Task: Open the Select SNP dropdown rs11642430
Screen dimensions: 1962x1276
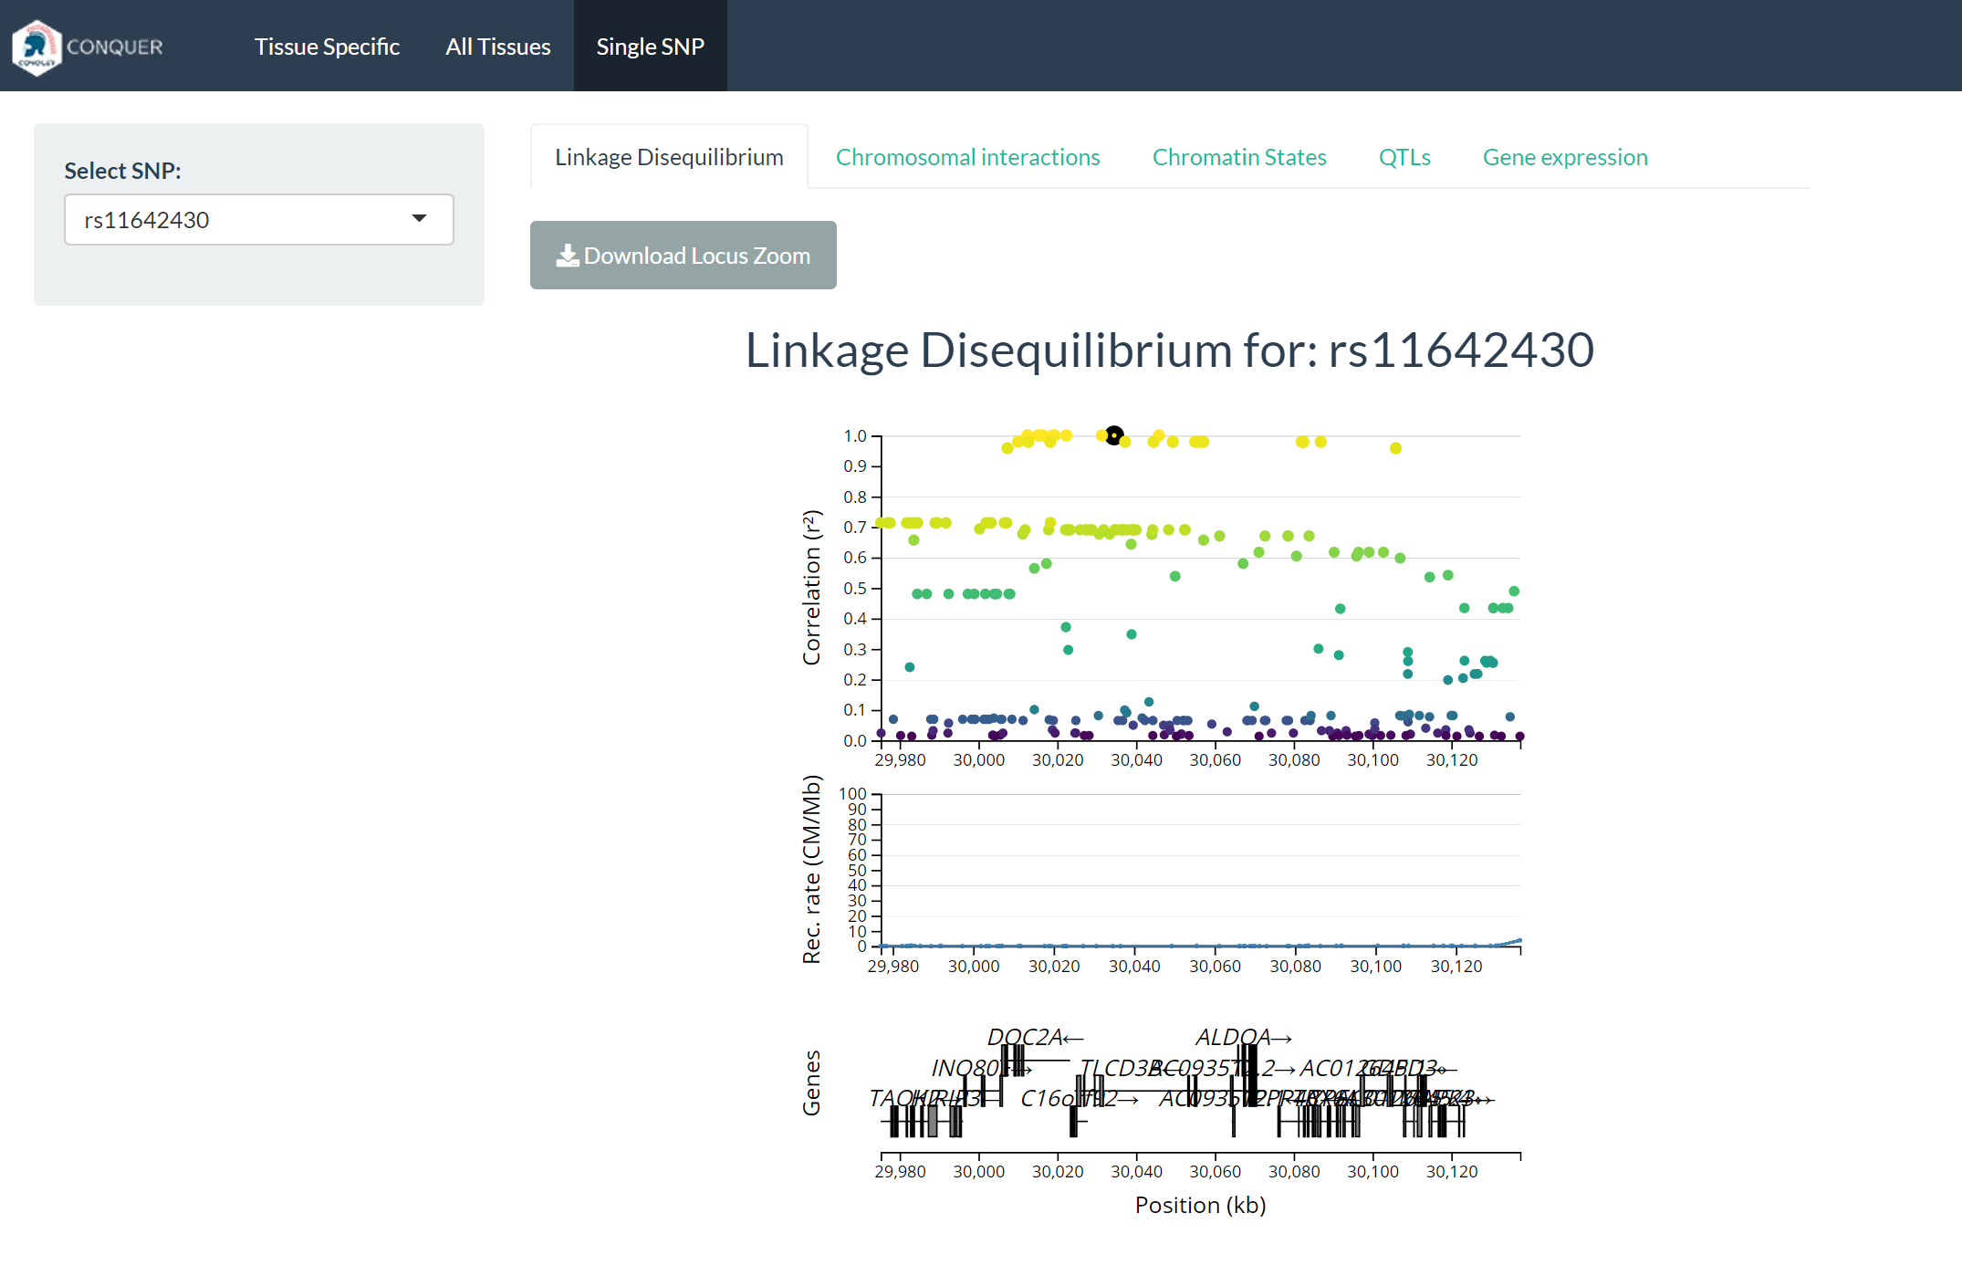Action: pyautogui.click(x=259, y=220)
